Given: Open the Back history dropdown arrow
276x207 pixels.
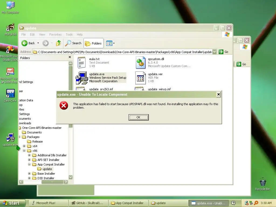Looking at the screenshot, I should [x=38, y=43].
